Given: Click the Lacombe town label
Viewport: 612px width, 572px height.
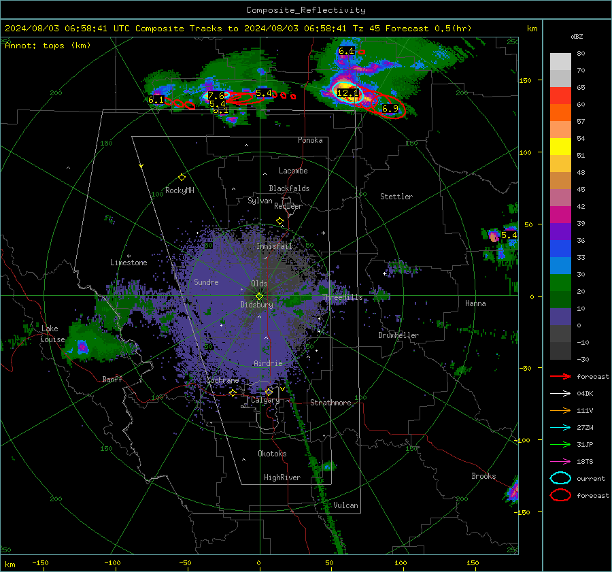Looking at the screenshot, I should pos(293,171).
